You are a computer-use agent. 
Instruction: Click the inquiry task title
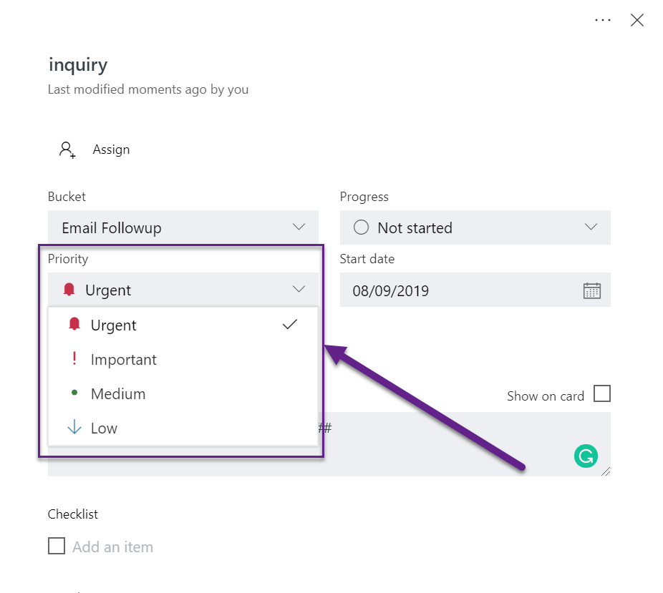pos(78,65)
